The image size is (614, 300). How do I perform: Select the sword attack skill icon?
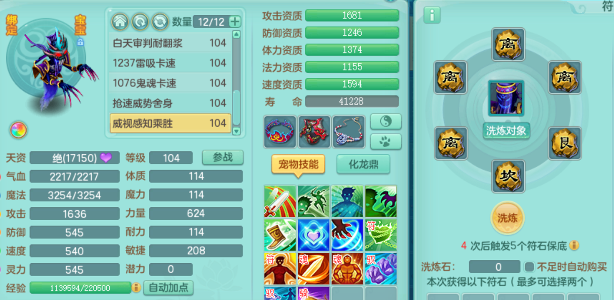point(280,202)
